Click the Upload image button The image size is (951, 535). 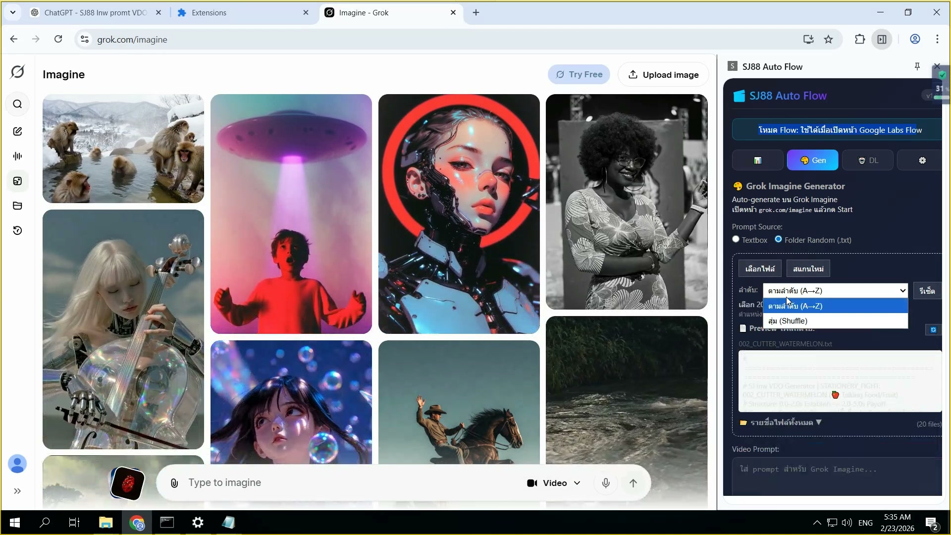(x=663, y=75)
